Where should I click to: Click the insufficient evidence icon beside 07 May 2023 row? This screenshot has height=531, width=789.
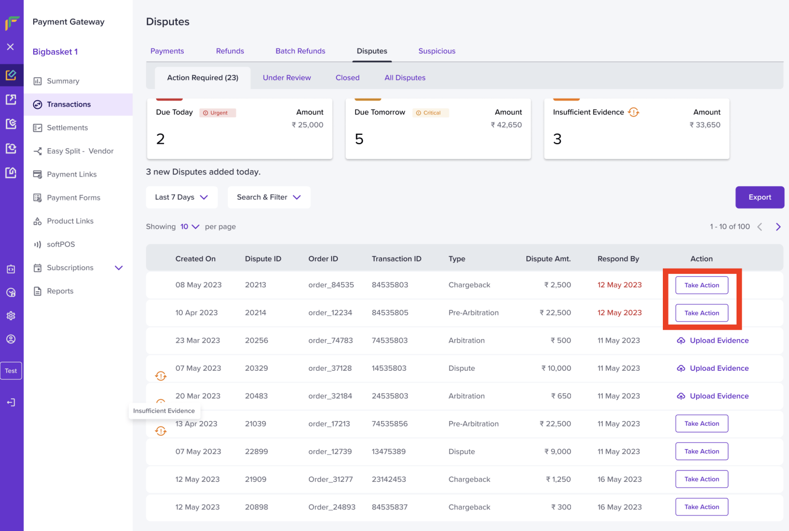(x=161, y=376)
